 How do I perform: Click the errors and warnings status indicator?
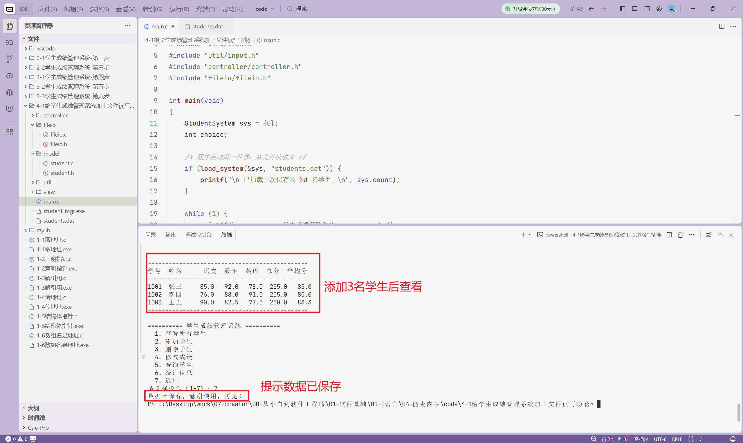[x=17, y=439]
